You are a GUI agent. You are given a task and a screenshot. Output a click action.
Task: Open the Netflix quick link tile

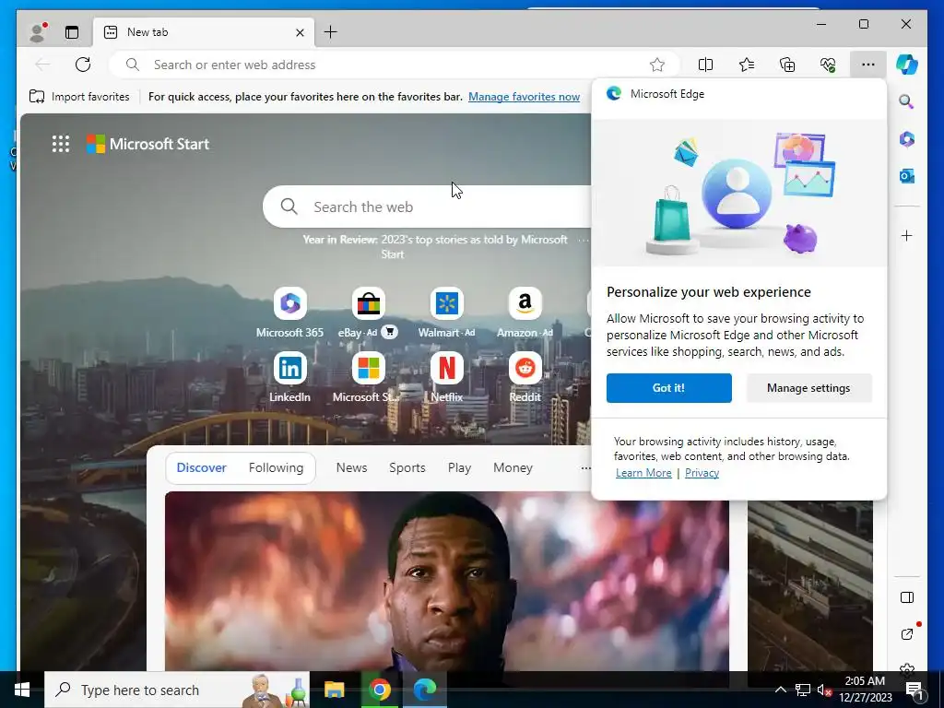(x=447, y=377)
